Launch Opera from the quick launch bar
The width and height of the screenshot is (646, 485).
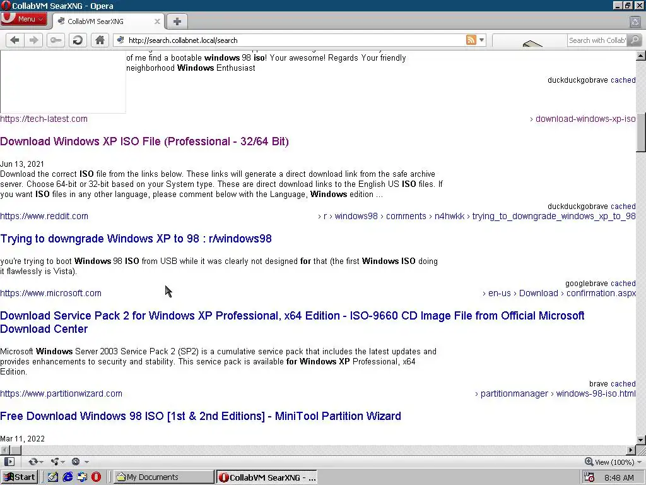pos(96,477)
